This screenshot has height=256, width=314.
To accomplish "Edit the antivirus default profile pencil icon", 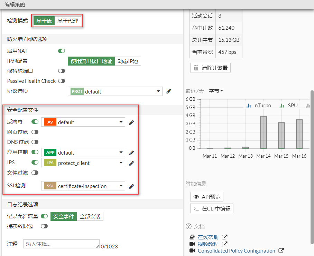I will click(131, 122).
